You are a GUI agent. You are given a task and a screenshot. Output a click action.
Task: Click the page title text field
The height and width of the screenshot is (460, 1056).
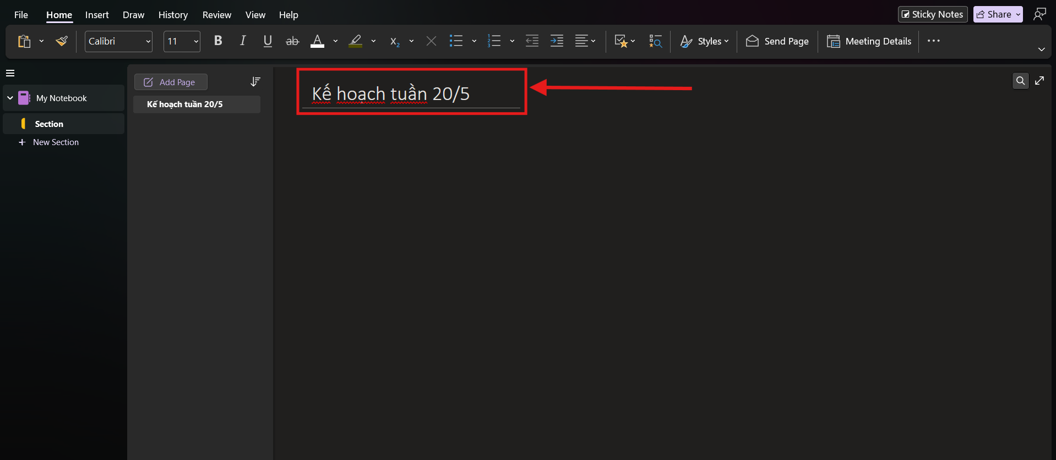click(x=411, y=94)
